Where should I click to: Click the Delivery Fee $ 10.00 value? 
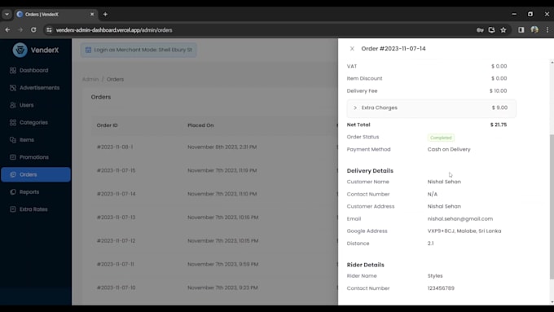(498, 90)
